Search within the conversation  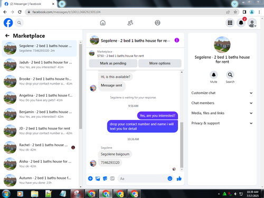point(230,75)
